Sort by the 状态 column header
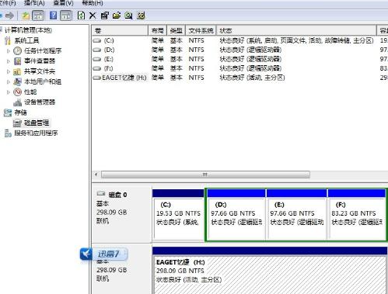 tap(296, 30)
